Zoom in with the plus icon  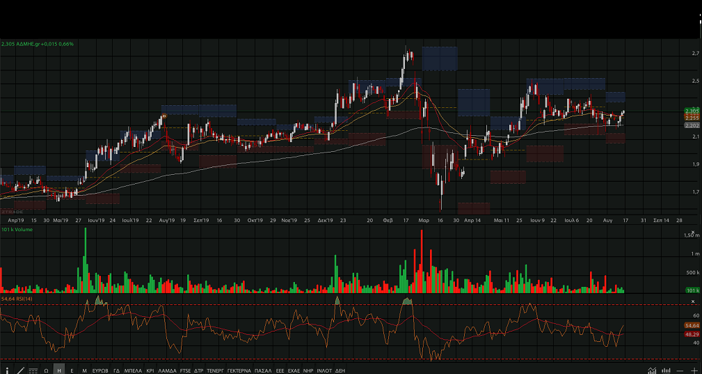(x=694, y=371)
